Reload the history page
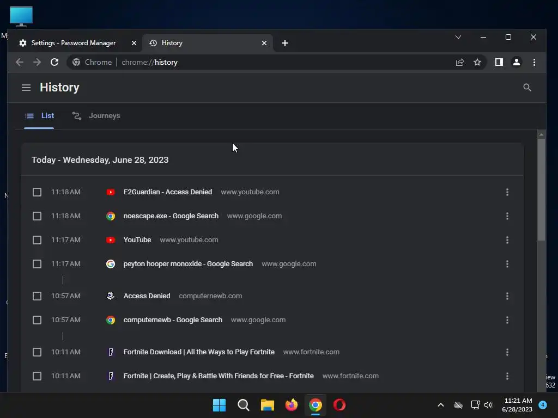The width and height of the screenshot is (558, 418). tap(54, 62)
